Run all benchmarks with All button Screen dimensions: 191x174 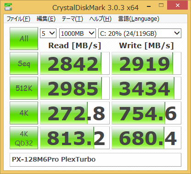tap(24, 39)
